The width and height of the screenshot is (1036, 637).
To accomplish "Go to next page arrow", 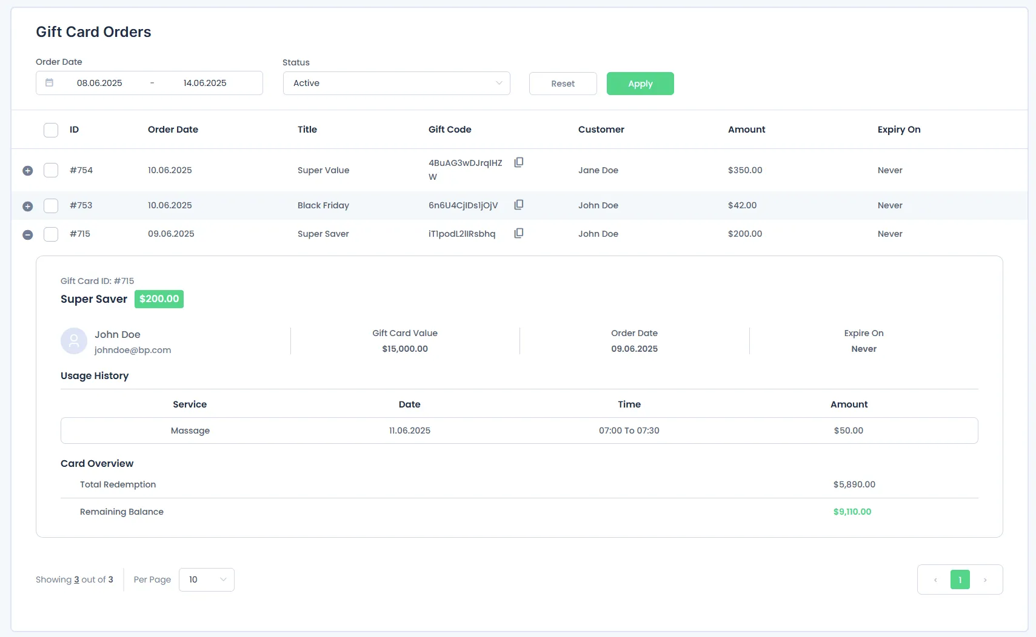I will [x=985, y=580].
